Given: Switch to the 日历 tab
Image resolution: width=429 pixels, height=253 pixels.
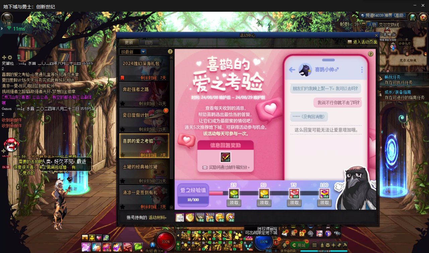Looking at the screenshot, I should (149, 43).
